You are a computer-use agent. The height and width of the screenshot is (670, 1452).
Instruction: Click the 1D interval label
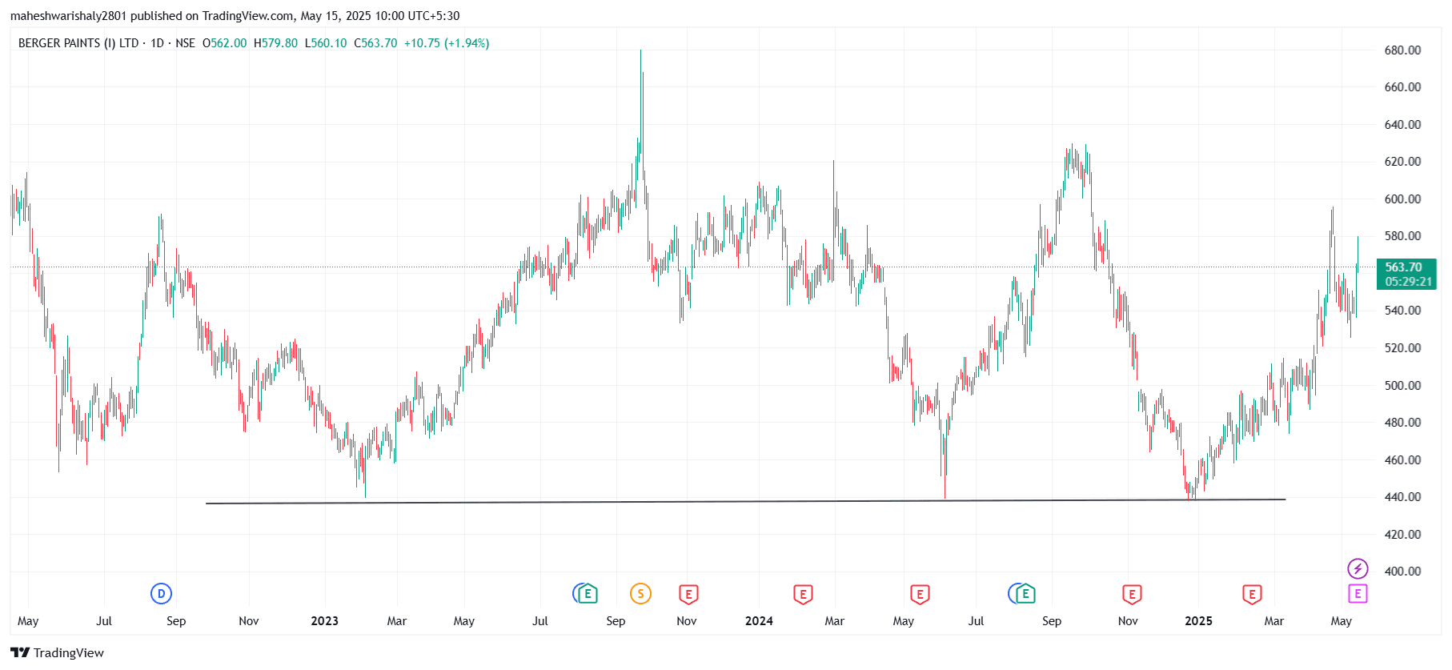pyautogui.click(x=157, y=43)
